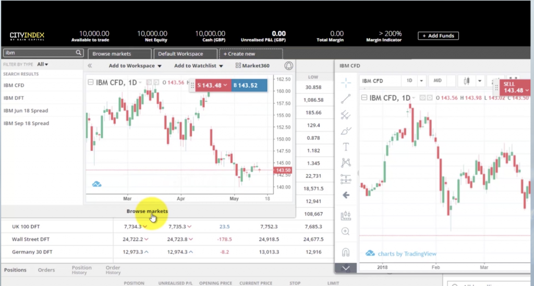Click UK 100 DFT sell price 7,734.3
Screen dimensions: 534x286
tap(133, 227)
